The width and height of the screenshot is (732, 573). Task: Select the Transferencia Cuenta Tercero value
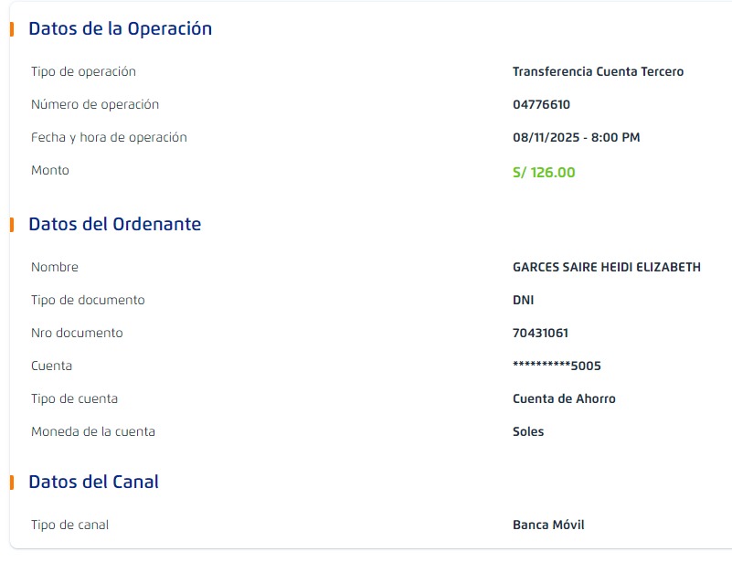[x=598, y=71]
